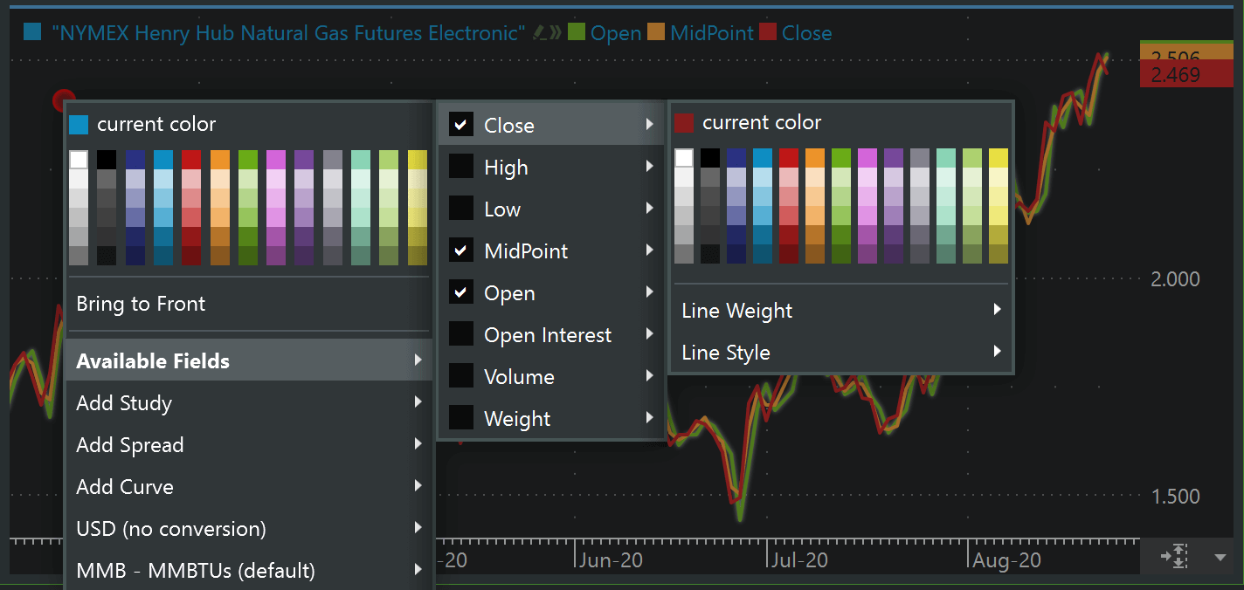Open the Available Fields menu entry
This screenshot has height=590, width=1244.
tap(249, 360)
